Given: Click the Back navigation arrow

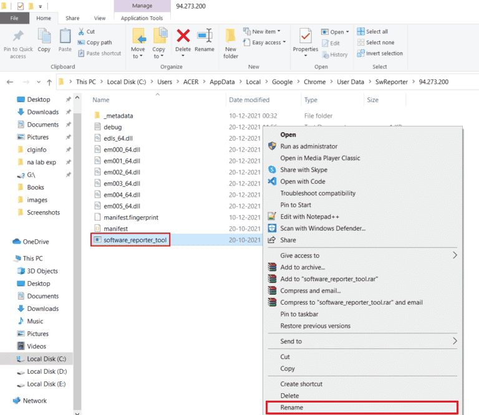Looking at the screenshot, I should click(x=10, y=82).
